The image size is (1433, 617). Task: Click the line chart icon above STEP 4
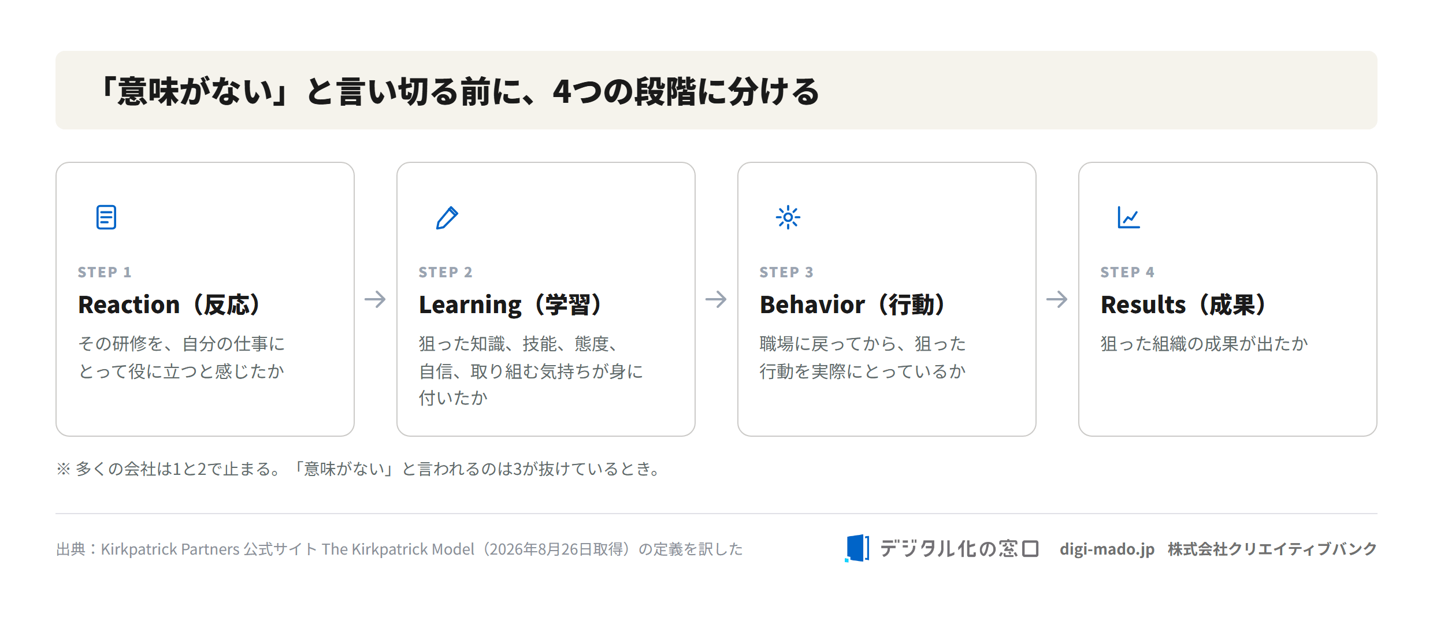point(1129,217)
